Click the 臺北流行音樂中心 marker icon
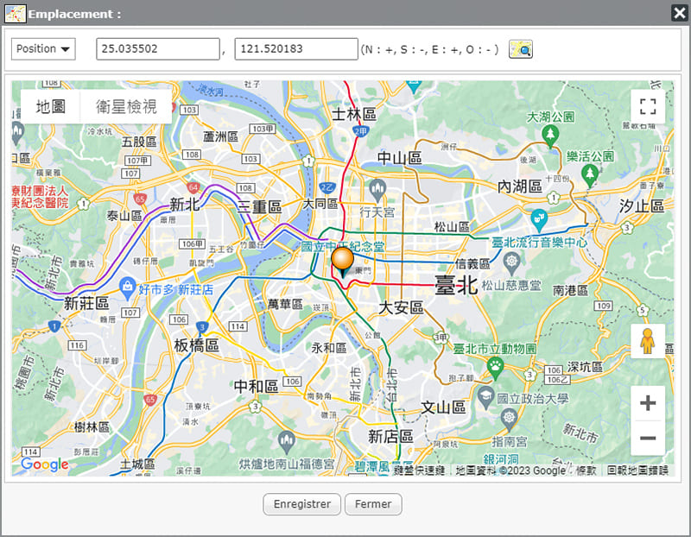Image resolution: width=691 pixels, height=537 pixels. pyautogui.click(x=539, y=220)
